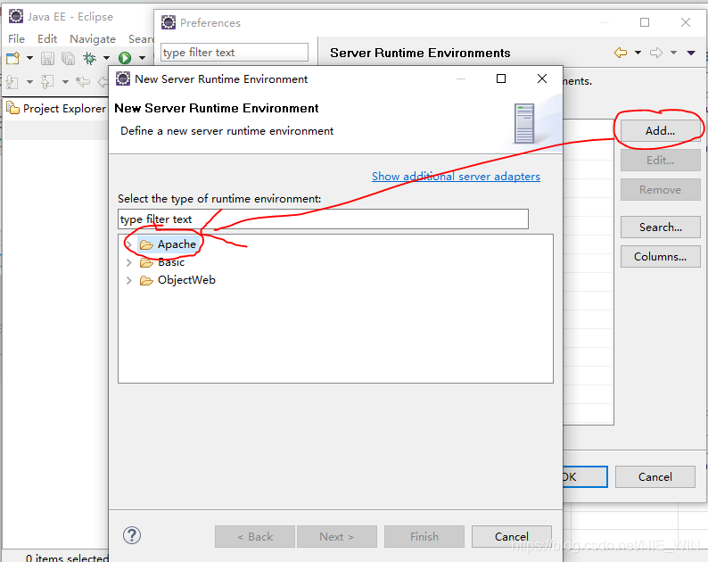Viewport: 708px width, 562px height.
Task: Click Cancel in the Preferences window
Action: coord(655,477)
